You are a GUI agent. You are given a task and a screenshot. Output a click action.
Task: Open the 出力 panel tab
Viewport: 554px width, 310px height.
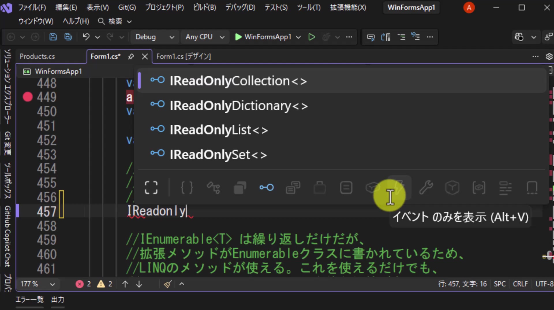pyautogui.click(x=58, y=300)
